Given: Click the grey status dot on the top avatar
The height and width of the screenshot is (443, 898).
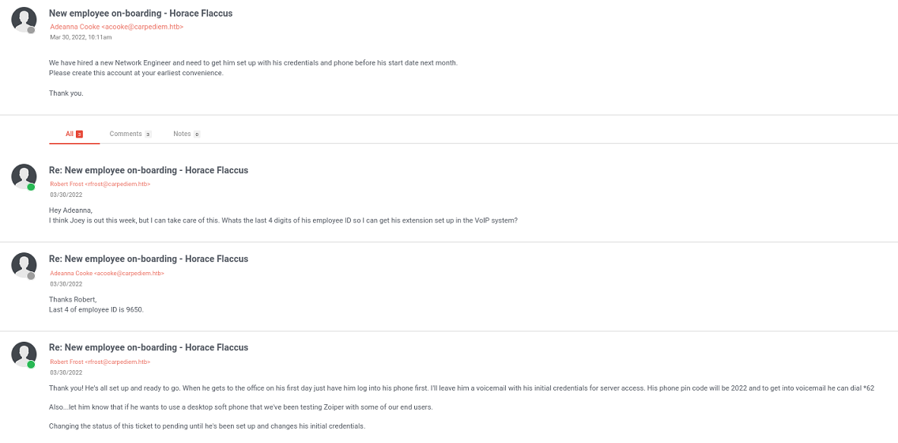Looking at the screenshot, I should (x=32, y=30).
